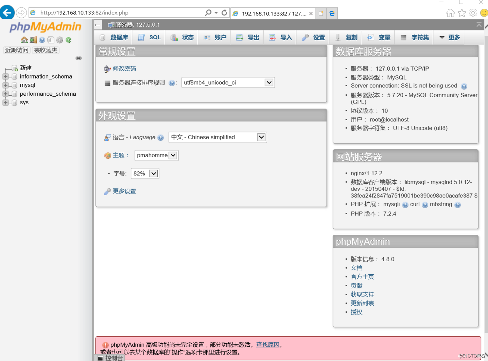Screen dimensions: 488x361
Task: Switch to the 导入 tab
Action: point(280,37)
